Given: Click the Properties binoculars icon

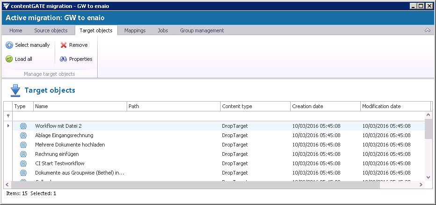Looking at the screenshot, I should [x=64, y=59].
